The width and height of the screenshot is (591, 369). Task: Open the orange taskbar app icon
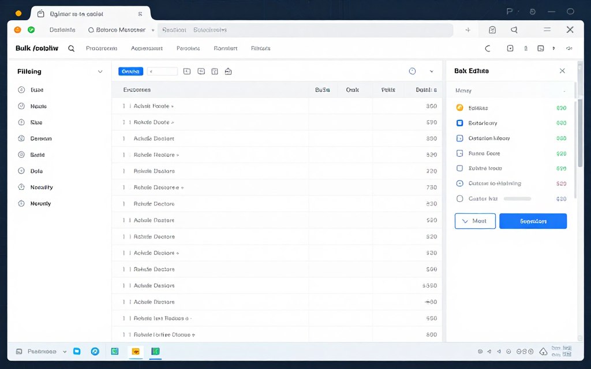[136, 352]
